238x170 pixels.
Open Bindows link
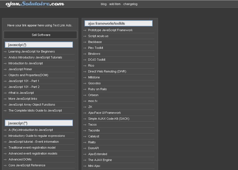[x=94, y=54]
